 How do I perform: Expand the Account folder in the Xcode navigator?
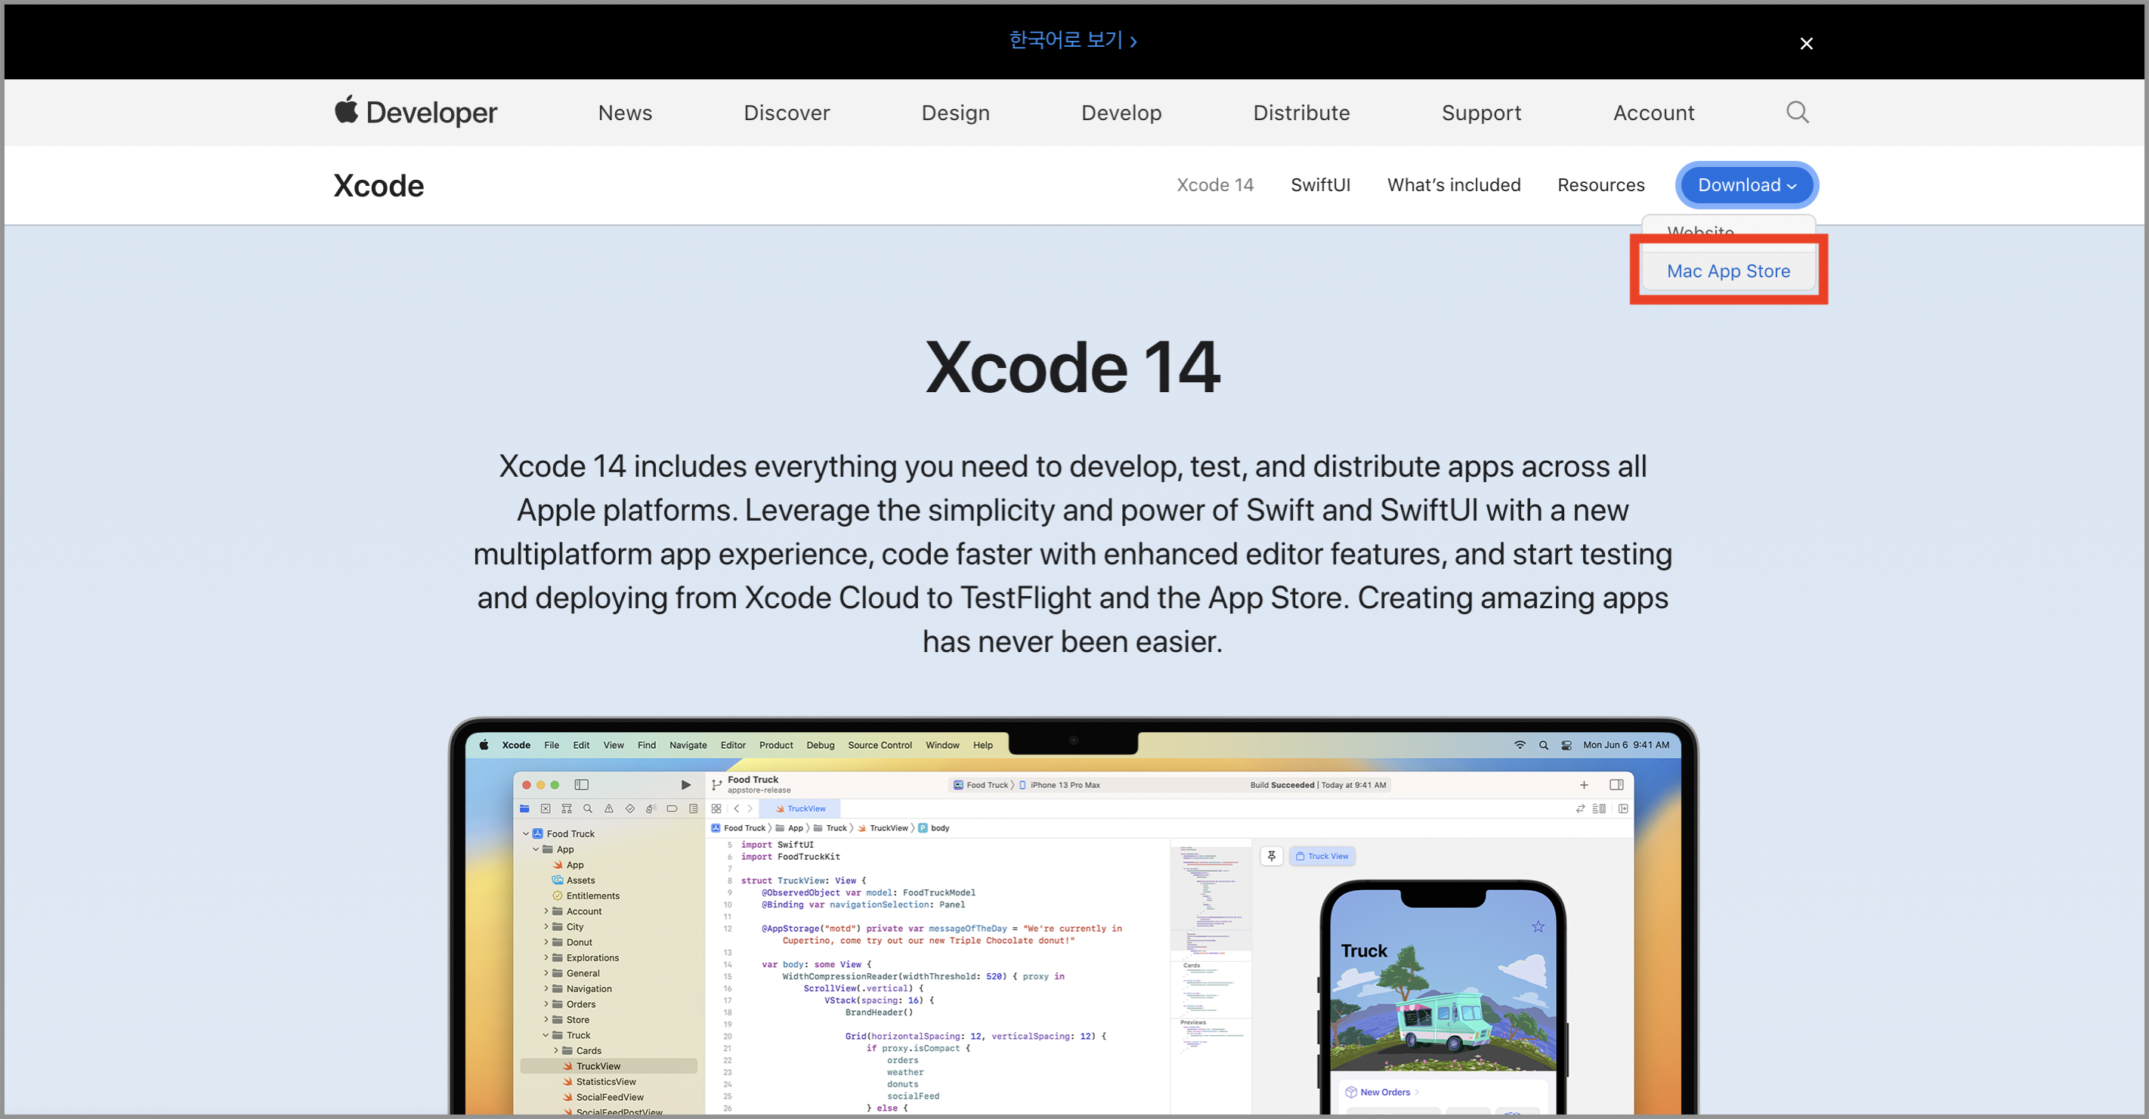546,911
